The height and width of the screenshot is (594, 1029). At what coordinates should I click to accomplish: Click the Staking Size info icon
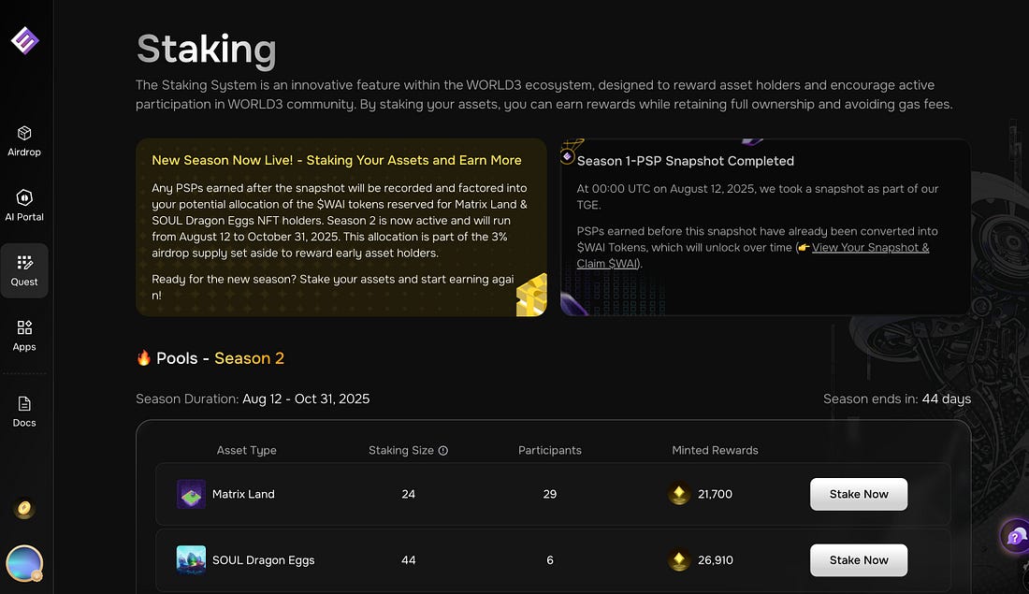click(x=443, y=451)
